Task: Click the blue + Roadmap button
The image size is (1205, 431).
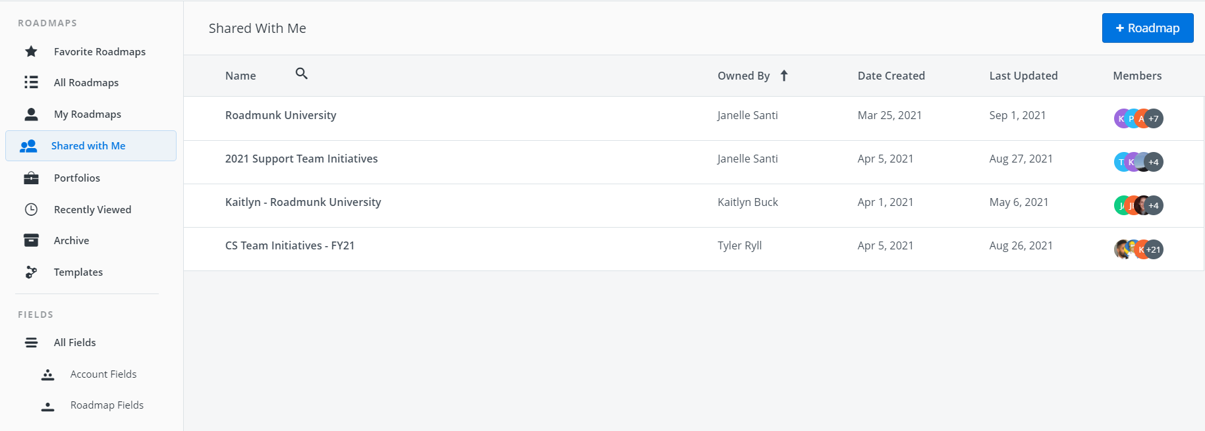Action: pos(1147,28)
